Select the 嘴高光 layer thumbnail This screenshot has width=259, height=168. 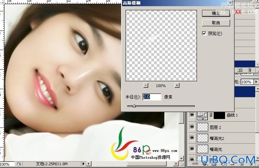click(203, 149)
